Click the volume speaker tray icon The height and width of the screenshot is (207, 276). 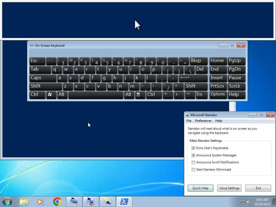pyautogui.click(x=249, y=202)
